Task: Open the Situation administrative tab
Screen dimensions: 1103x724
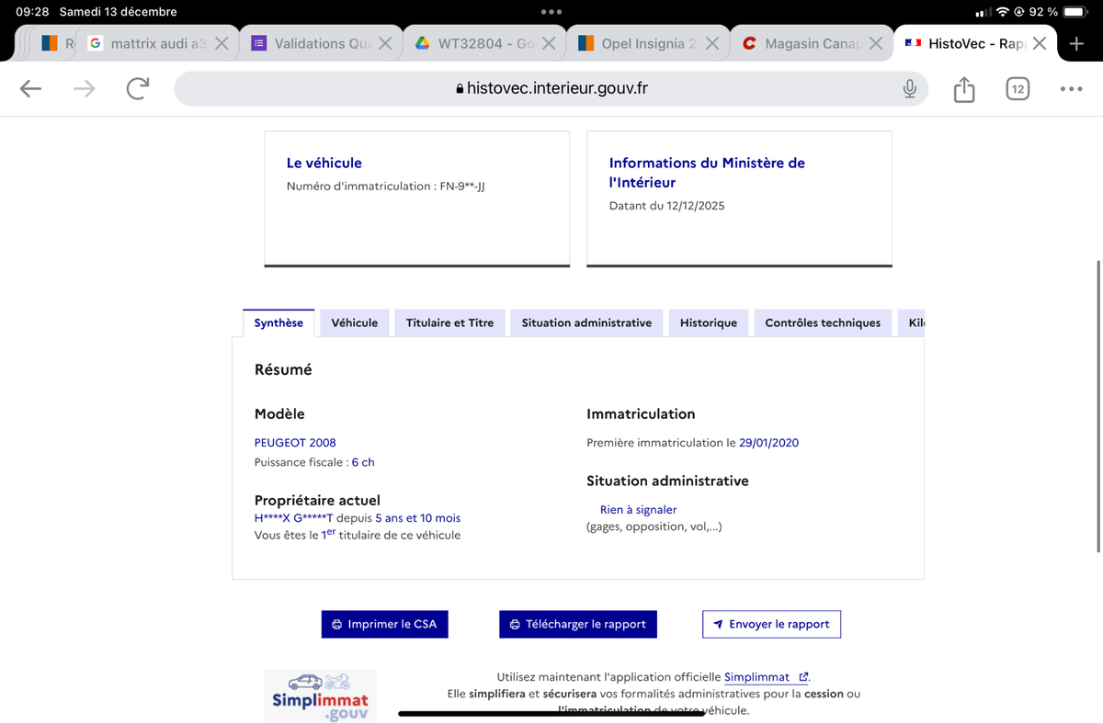Action: pos(586,322)
